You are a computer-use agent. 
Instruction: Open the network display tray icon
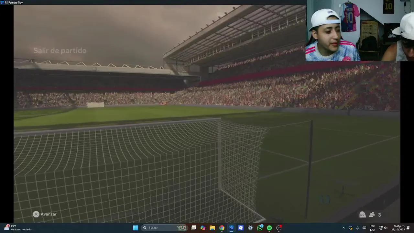pos(381,228)
